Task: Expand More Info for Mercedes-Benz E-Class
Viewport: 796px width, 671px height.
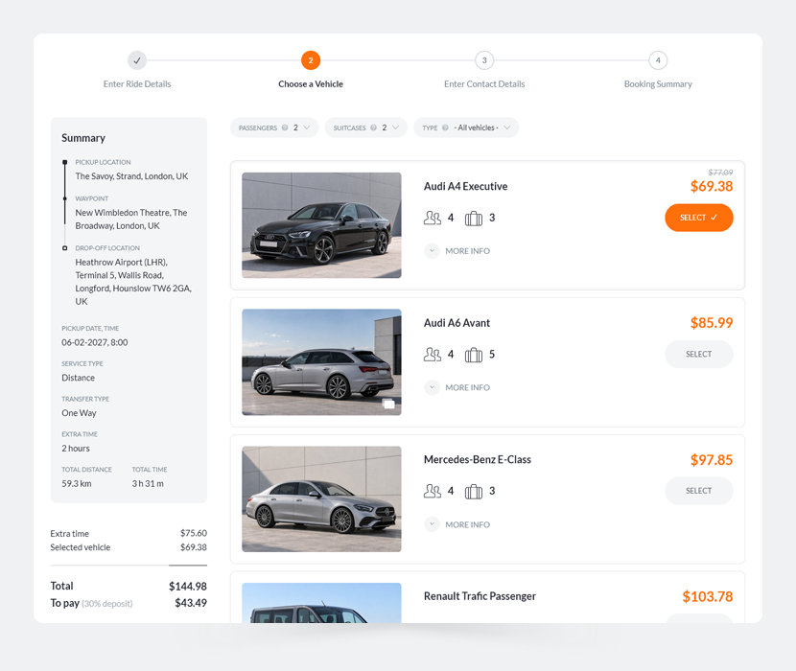Action: pos(457,524)
